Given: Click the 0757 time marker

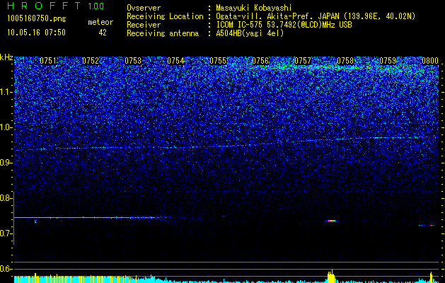Looking at the screenshot, I should [x=303, y=61].
